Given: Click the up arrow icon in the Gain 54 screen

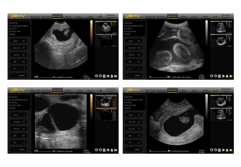Looking at the screenshot, I should click(x=212, y=76).
